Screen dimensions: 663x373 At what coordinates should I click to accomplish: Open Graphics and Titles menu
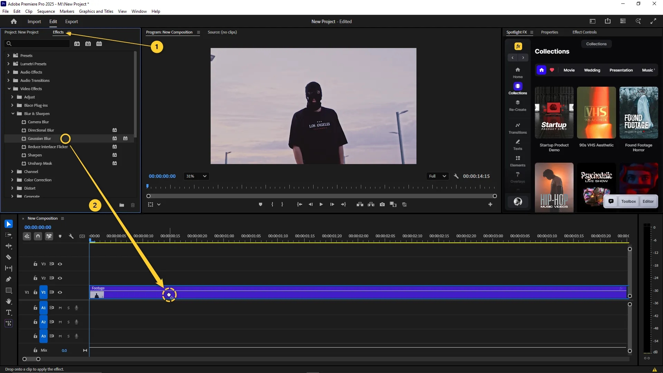(x=96, y=11)
